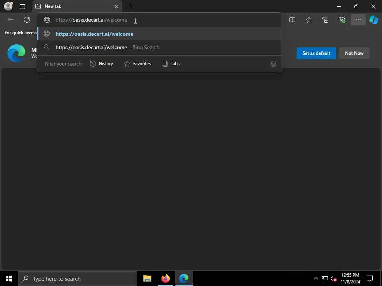Filter suggestions by Favorites

click(137, 64)
